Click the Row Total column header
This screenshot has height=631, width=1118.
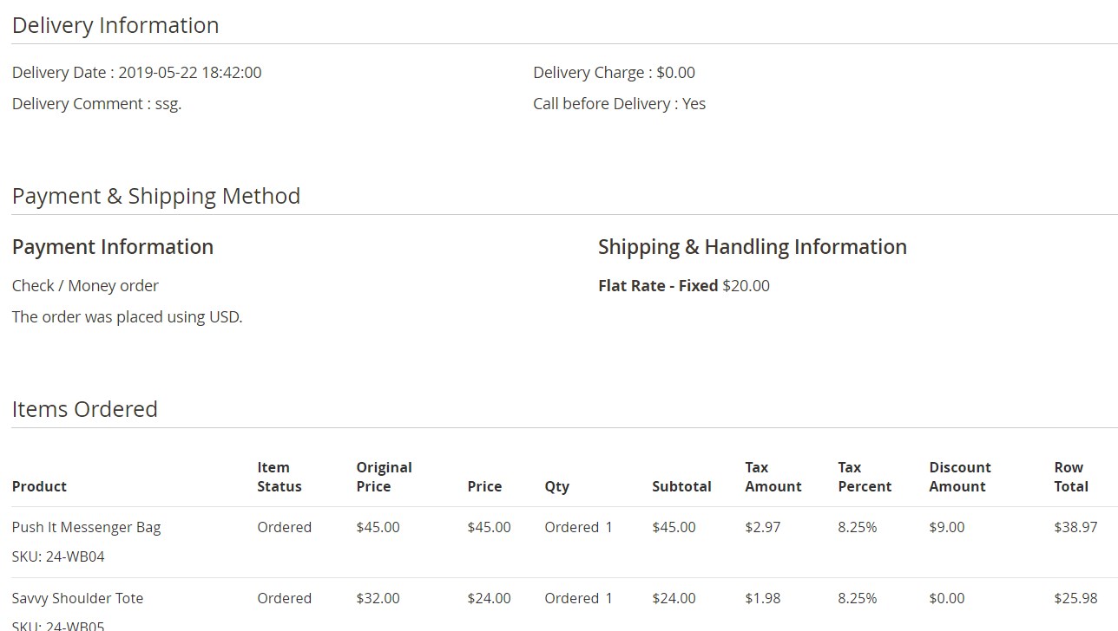pyautogui.click(x=1070, y=477)
